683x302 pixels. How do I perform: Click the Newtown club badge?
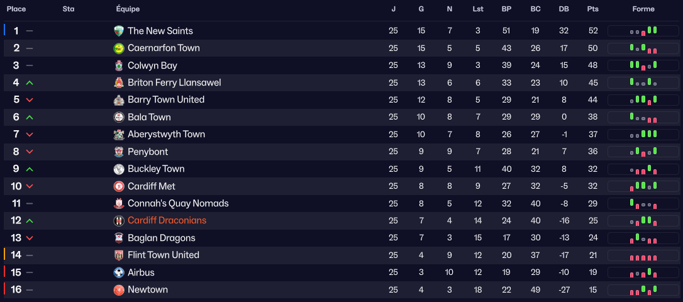pos(119,290)
